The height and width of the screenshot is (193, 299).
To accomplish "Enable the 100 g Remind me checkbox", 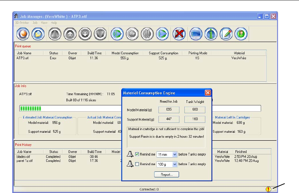I will [x=137, y=164].
